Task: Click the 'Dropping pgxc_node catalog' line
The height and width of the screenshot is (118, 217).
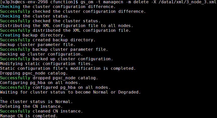Action: click(x=34, y=73)
